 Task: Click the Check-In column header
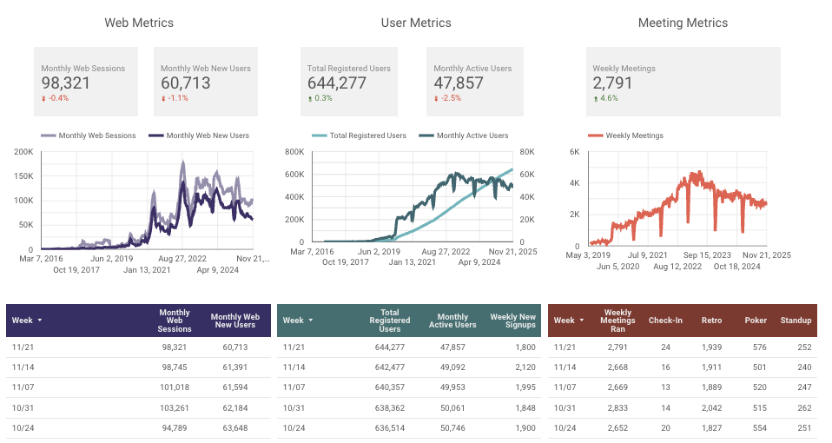pyautogui.click(x=665, y=321)
